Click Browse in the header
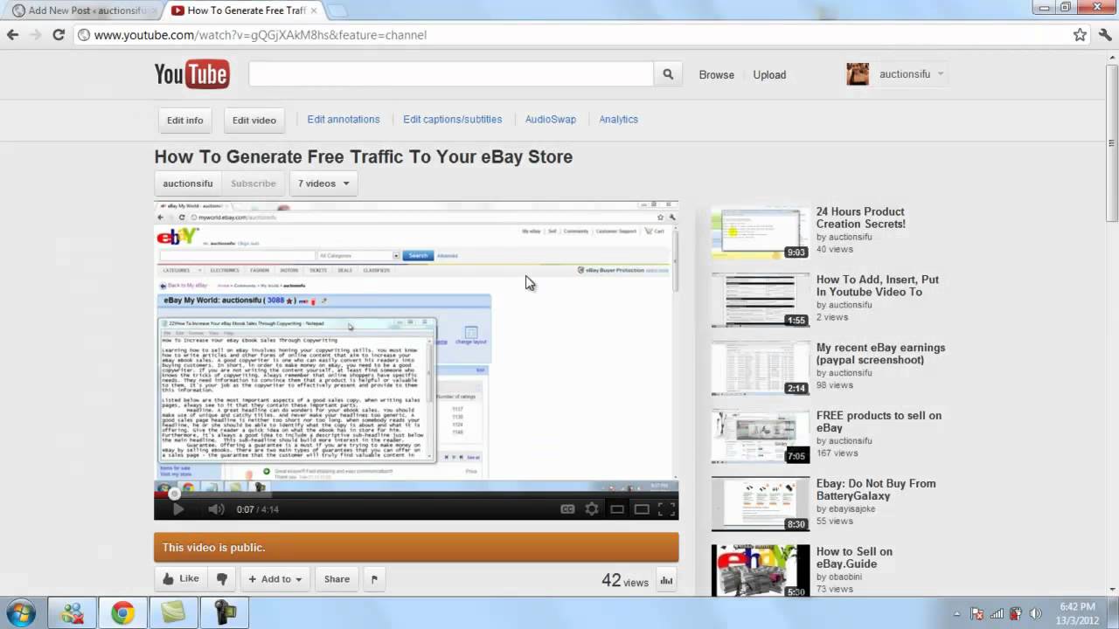Viewport: 1119px width, 629px height. coord(717,74)
